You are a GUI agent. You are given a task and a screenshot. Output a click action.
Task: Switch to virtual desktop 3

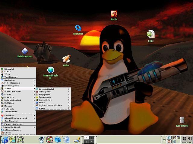click(87, 142)
